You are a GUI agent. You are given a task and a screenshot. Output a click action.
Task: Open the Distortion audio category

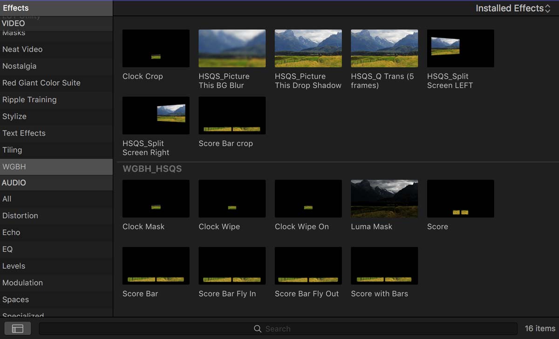click(x=56, y=216)
